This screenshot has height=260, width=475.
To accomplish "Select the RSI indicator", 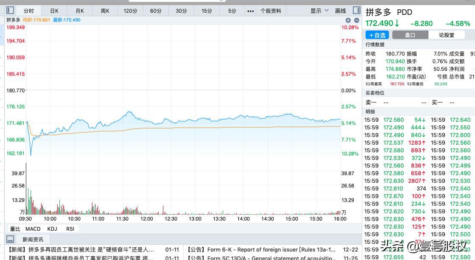I will click(70, 229).
